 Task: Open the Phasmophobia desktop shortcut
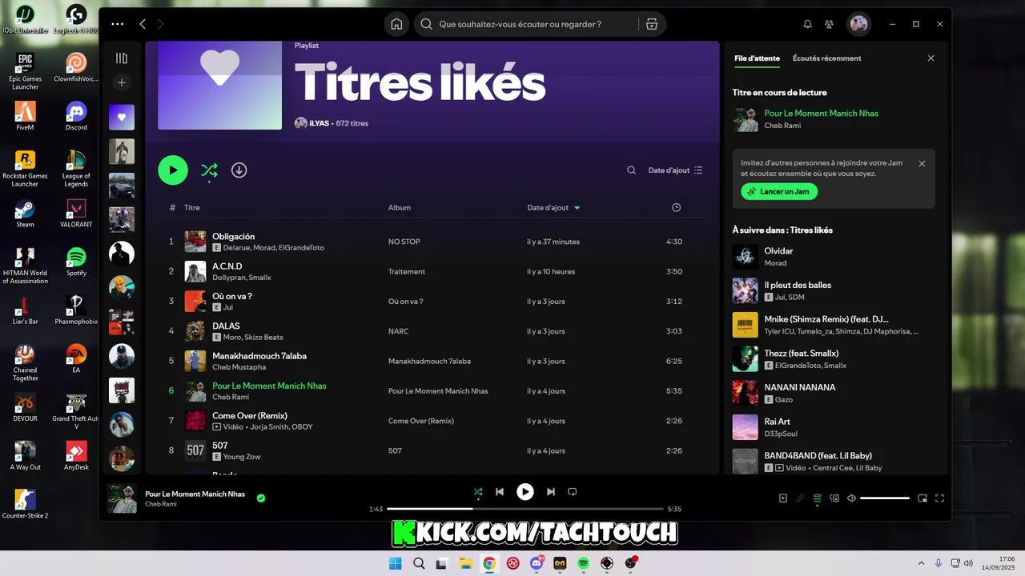tap(76, 310)
